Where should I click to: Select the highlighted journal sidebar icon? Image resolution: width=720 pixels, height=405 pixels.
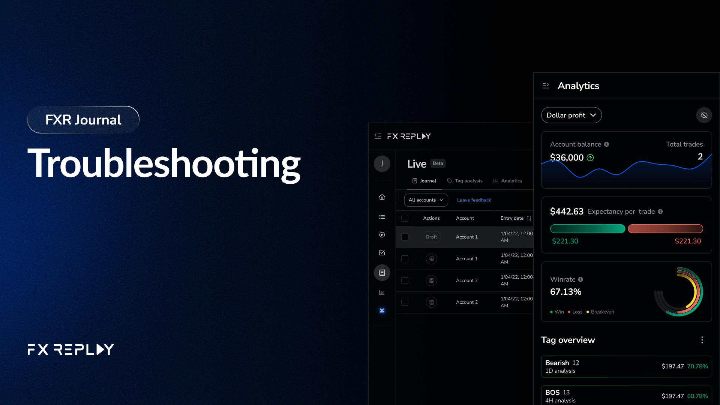[382, 273]
